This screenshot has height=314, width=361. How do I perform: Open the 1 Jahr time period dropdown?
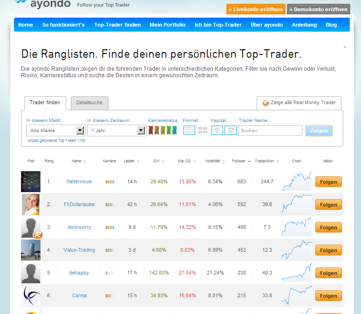116,131
